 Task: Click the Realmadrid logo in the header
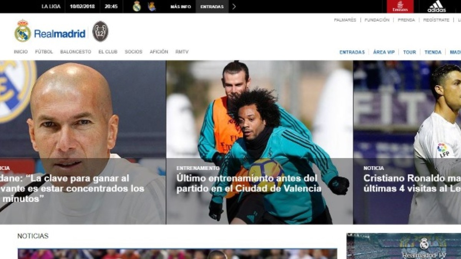(50, 32)
